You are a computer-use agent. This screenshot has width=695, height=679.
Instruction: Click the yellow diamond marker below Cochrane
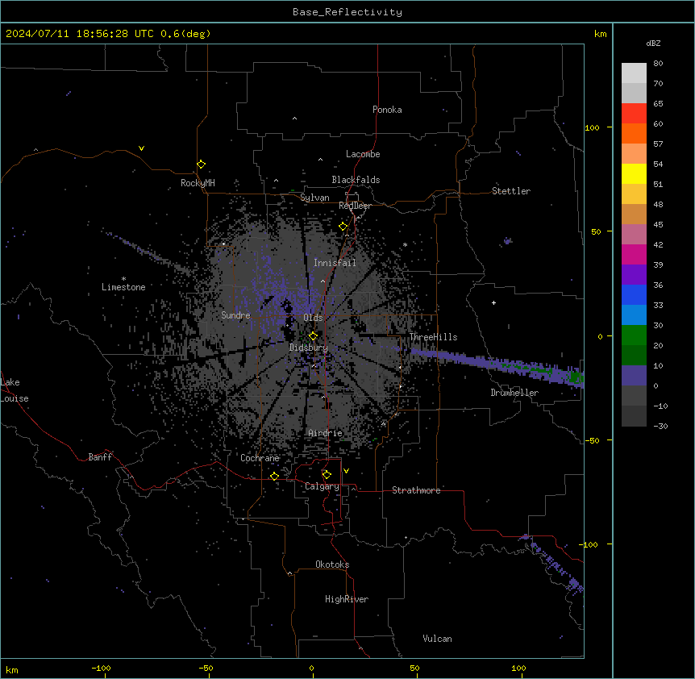274,476
